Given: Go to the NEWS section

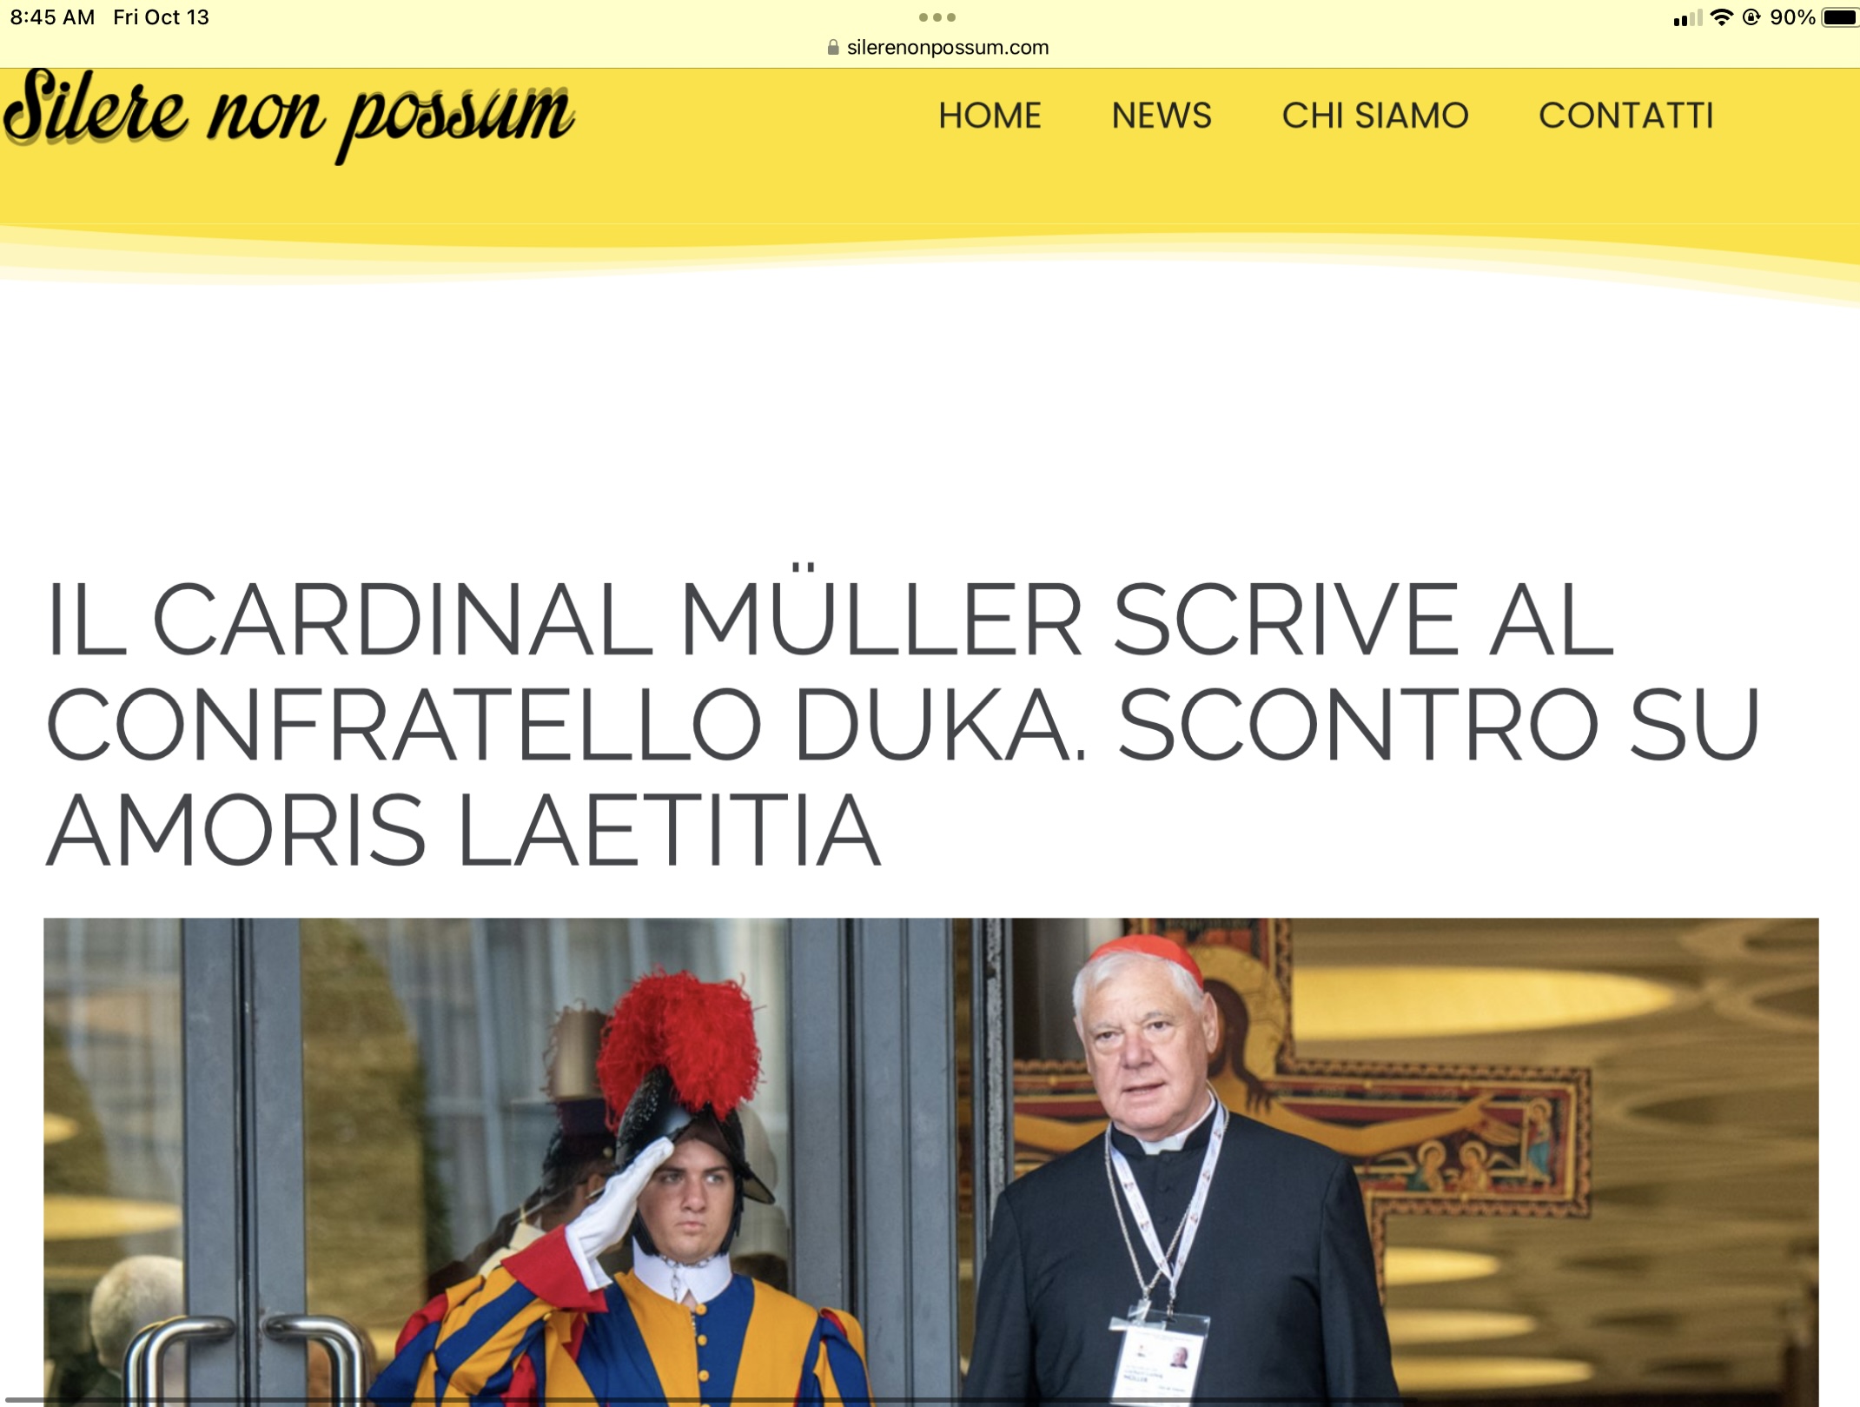Looking at the screenshot, I should [1162, 116].
